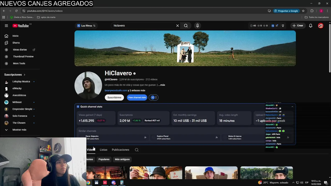The width and height of the screenshot is (331, 186).
Task: Filter videos by Más antiguos
Action: [x=122, y=159]
